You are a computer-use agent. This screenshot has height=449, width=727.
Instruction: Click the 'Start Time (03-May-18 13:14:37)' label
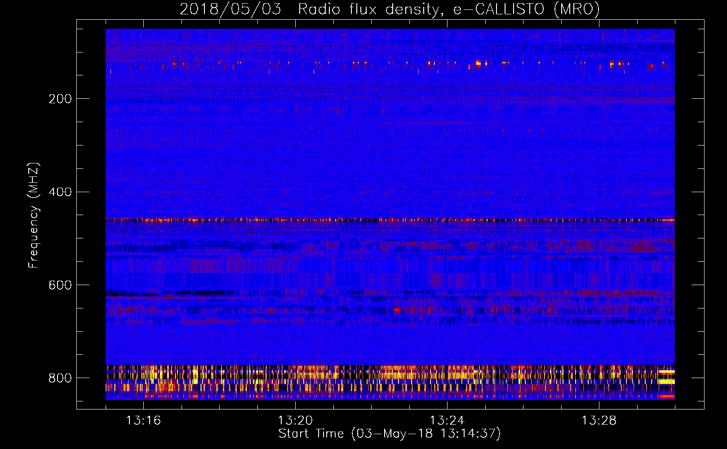tap(390, 434)
